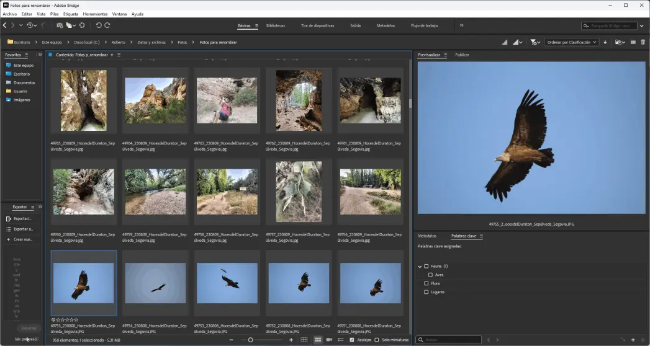This screenshot has width=650, height=346.
Task: Check the Flora keyword checkbox
Action: coord(426,283)
